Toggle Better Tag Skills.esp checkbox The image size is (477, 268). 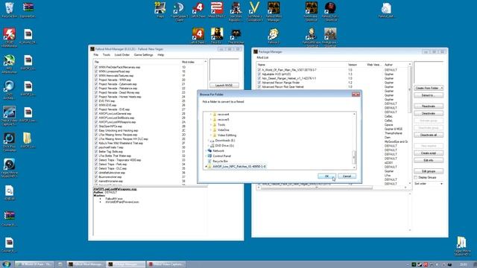96,151
